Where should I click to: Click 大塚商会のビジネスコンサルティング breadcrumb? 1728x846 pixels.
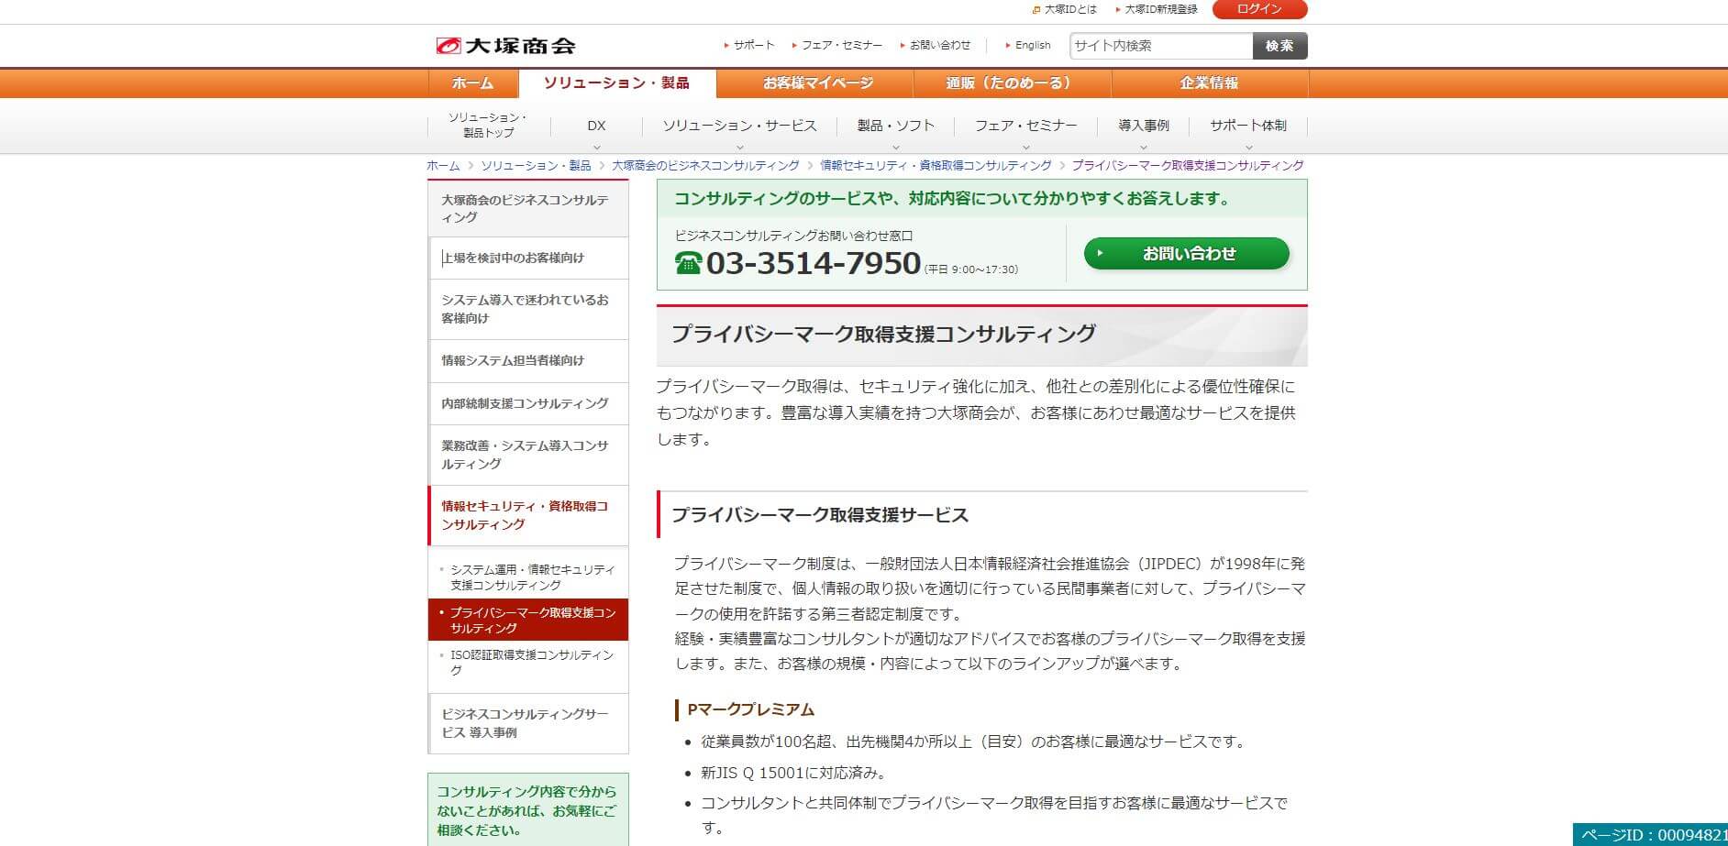705,166
